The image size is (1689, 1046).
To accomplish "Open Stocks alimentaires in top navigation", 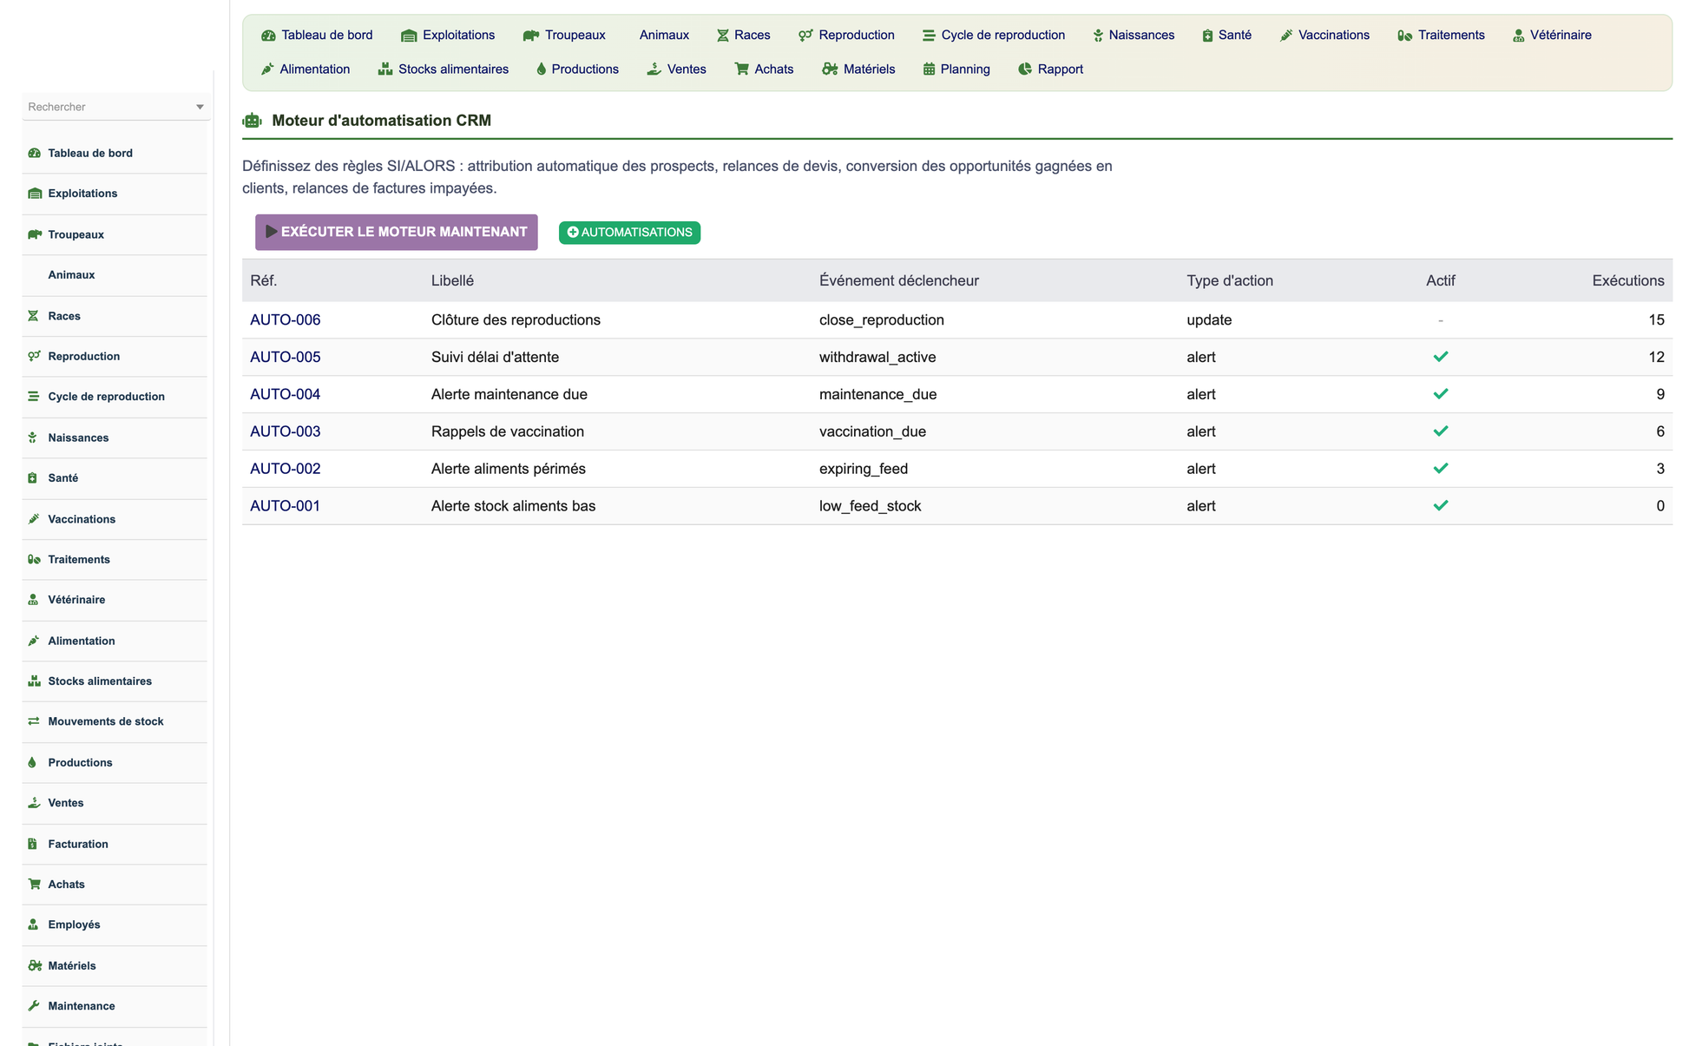I will pyautogui.click(x=444, y=69).
